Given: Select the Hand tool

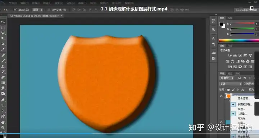Looking at the screenshot, I should pyautogui.click(x=3, y=122).
